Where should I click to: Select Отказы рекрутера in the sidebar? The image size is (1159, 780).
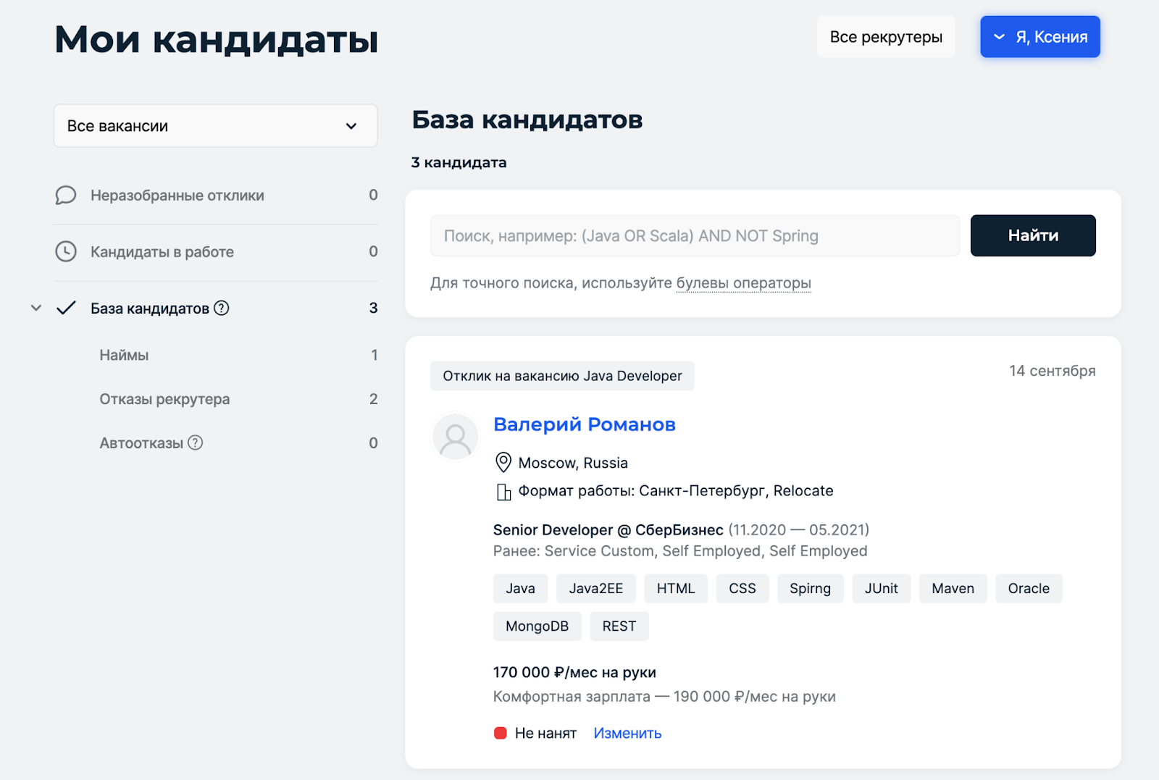click(164, 399)
